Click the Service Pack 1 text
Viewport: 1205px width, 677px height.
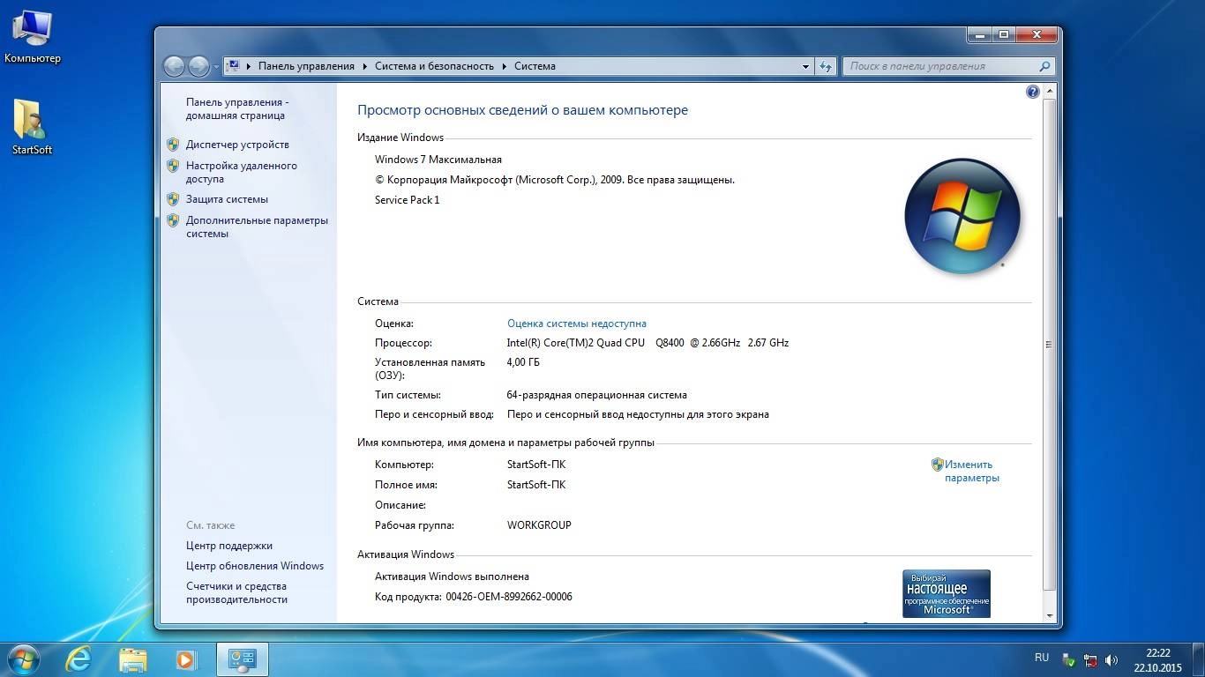[407, 200]
